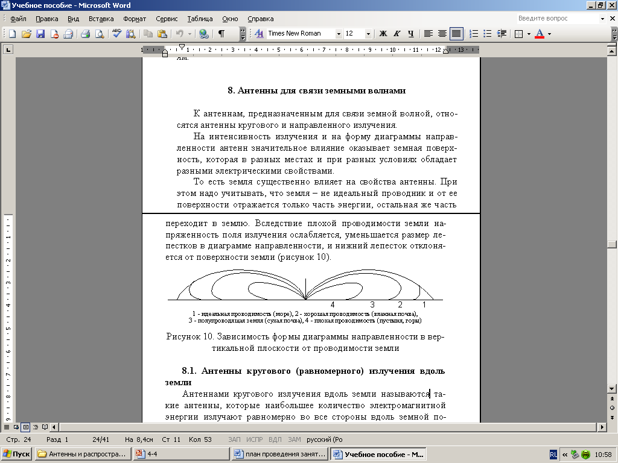This screenshot has width=618, height=463.
Task: Undo the last action arrow
Action: tap(180, 34)
